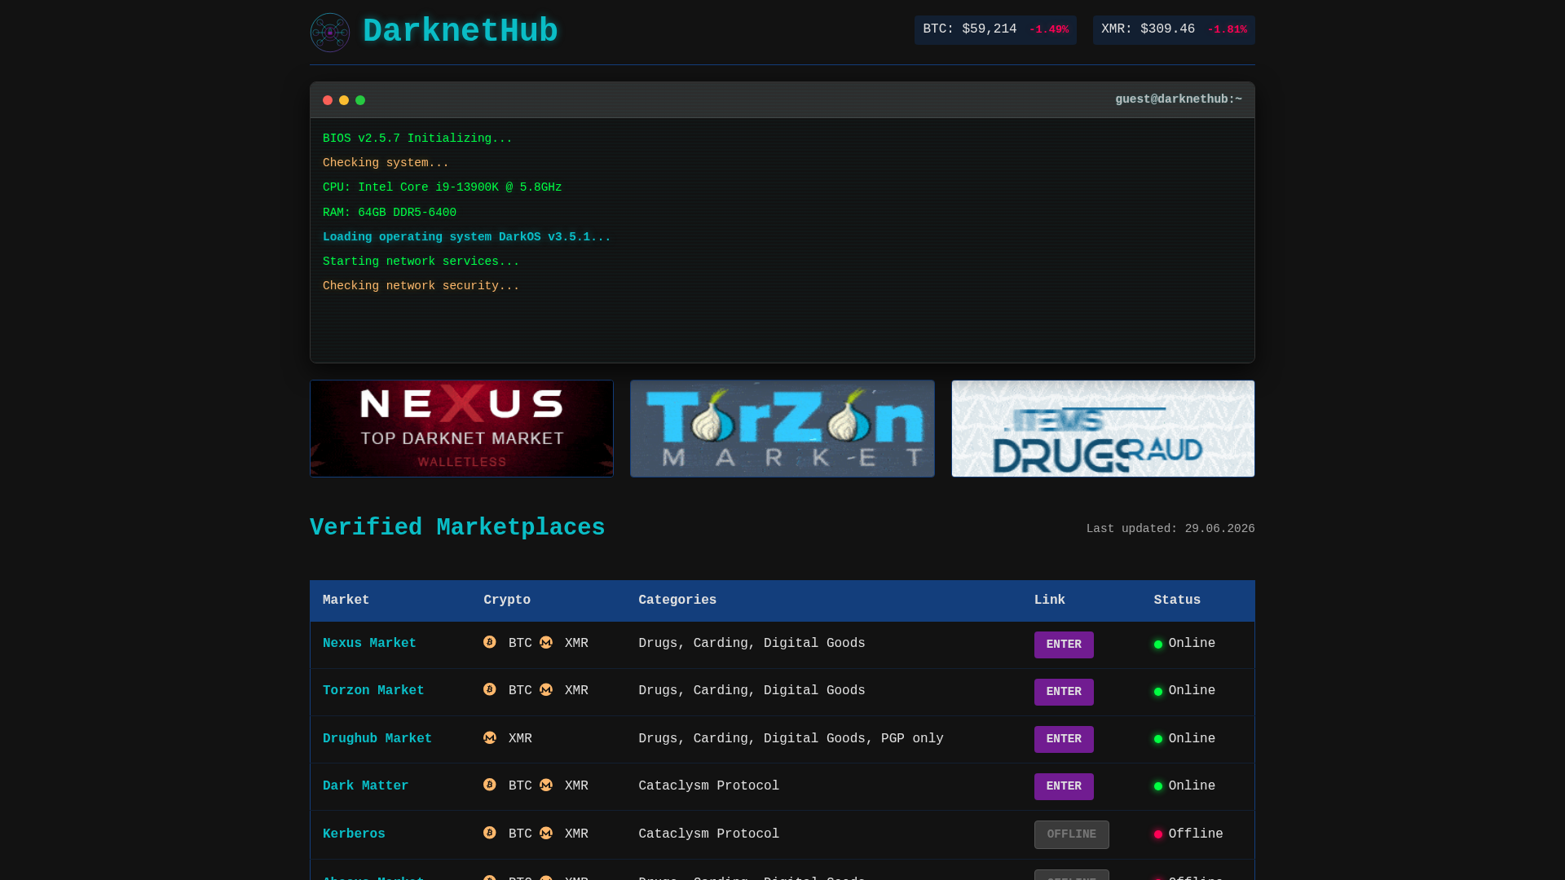
Task: Click the Crypto column header
Action: [x=507, y=601]
